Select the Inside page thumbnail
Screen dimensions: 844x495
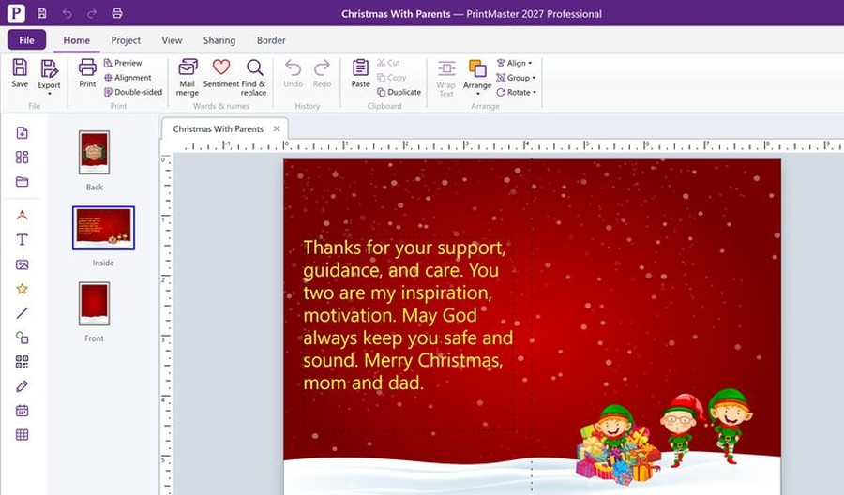pyautogui.click(x=103, y=228)
